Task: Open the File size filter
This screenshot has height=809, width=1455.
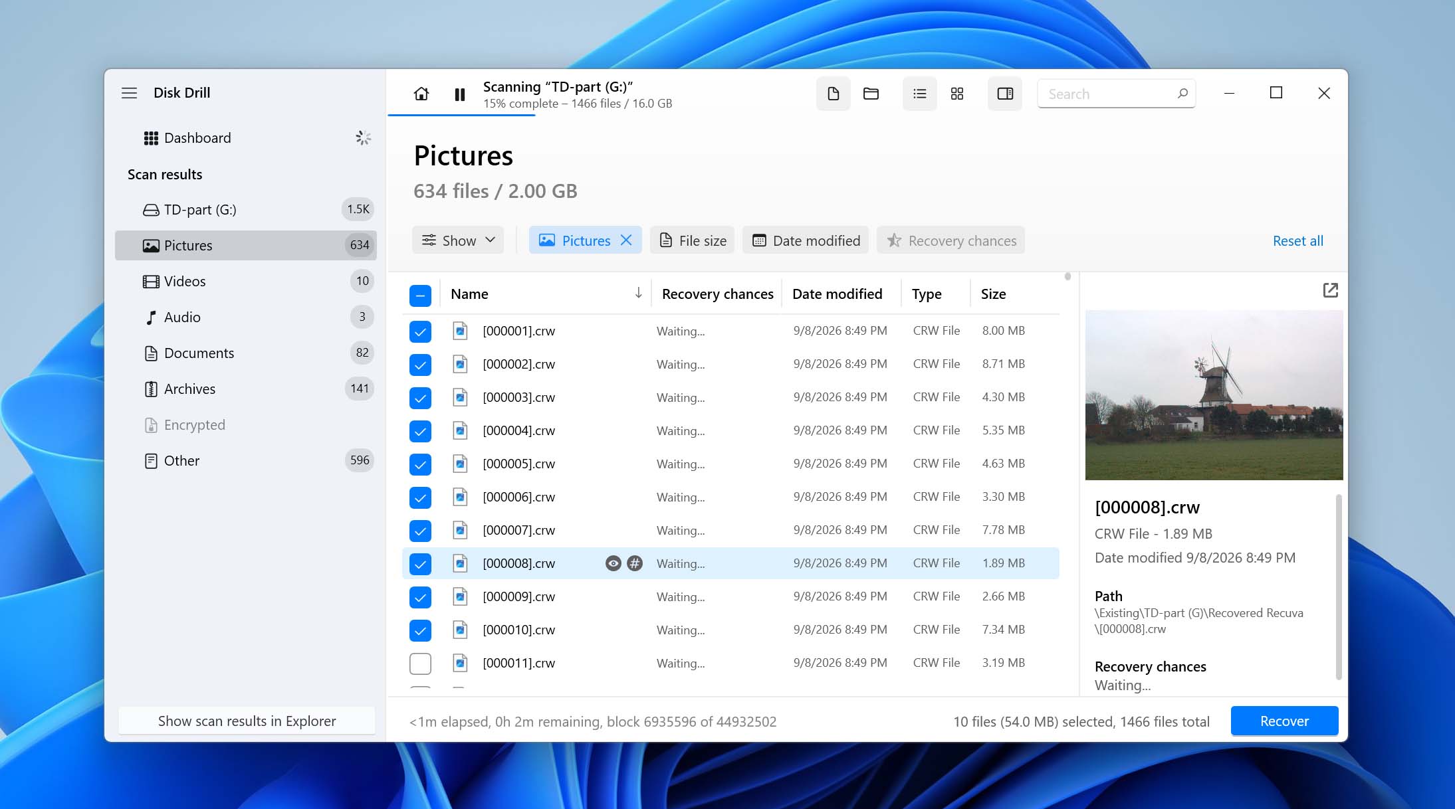Action: tap(692, 240)
